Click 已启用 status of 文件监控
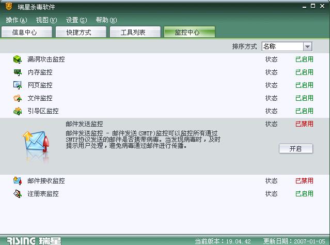Screen dimensions: 330x245 (x=304, y=98)
